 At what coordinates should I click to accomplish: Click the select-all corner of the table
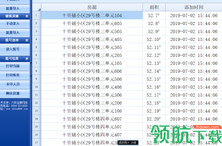(x=37, y=7)
